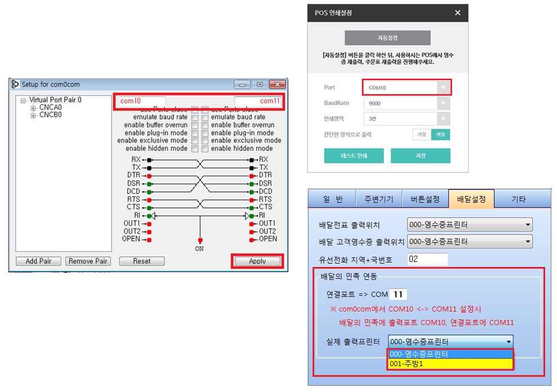
Task: Click the left black RX pin marker
Action: pyautogui.click(x=149, y=160)
